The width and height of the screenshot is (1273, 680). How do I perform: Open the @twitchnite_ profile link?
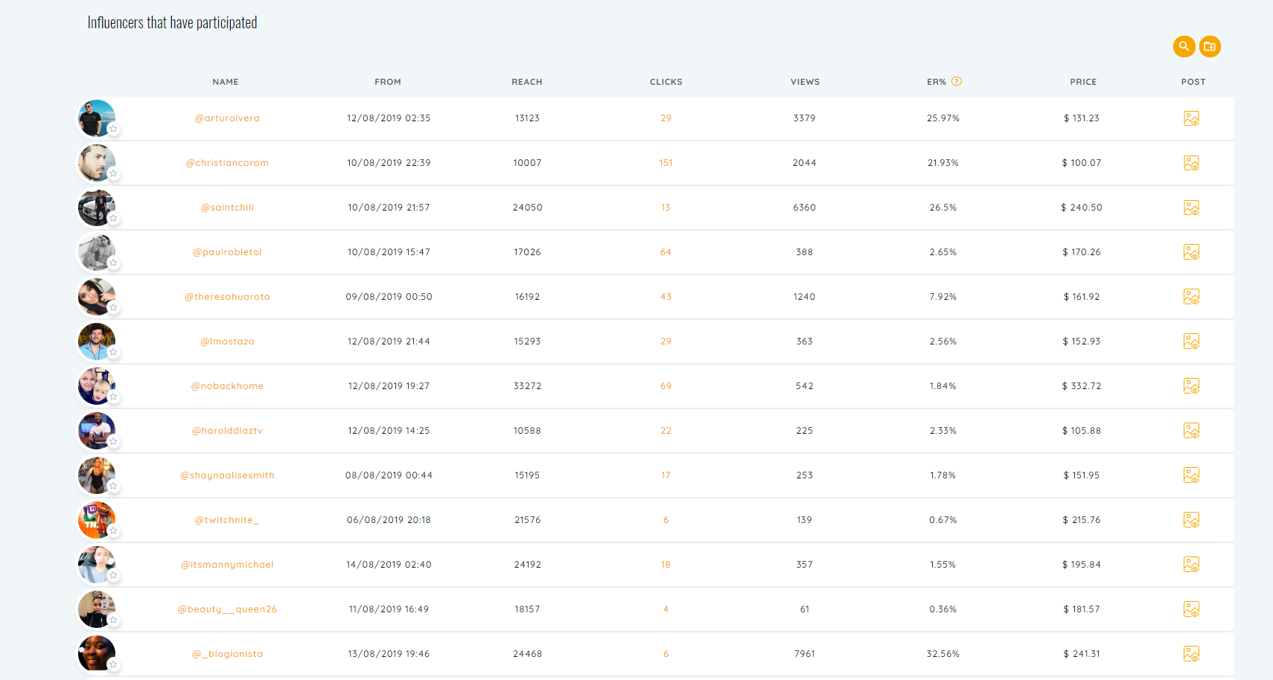227,520
